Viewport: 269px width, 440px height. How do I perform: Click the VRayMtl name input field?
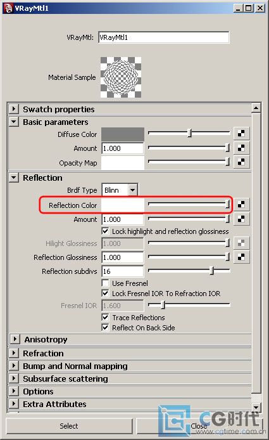pos(164,37)
